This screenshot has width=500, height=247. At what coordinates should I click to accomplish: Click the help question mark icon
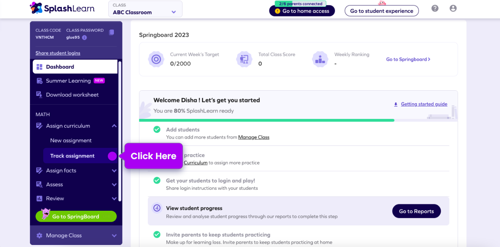click(435, 8)
